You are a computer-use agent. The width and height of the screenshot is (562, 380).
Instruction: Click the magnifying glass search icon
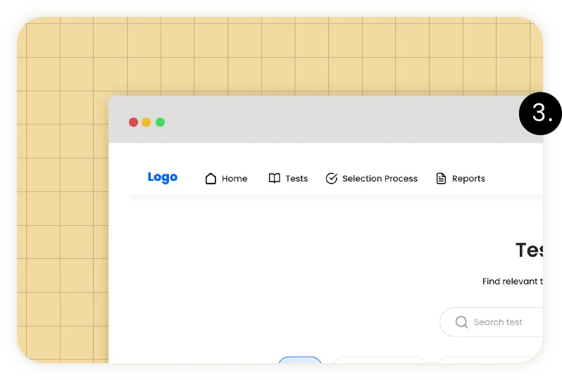coord(461,322)
